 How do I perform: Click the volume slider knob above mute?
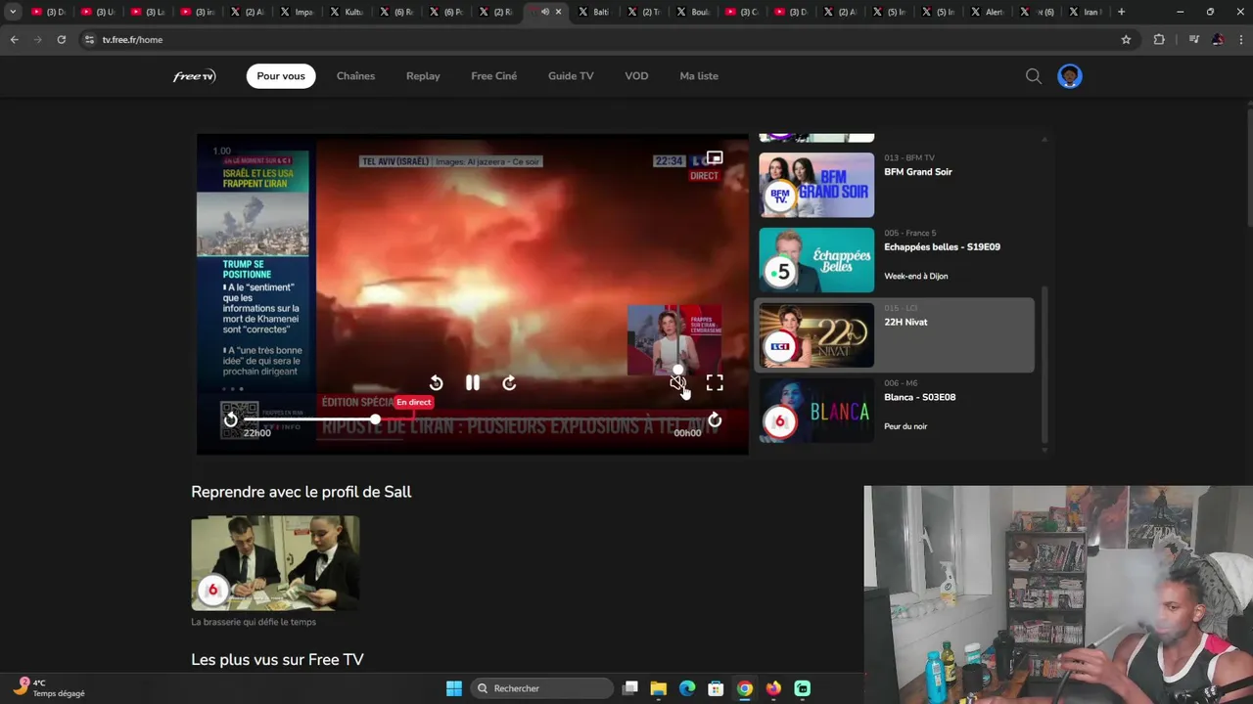point(677,370)
